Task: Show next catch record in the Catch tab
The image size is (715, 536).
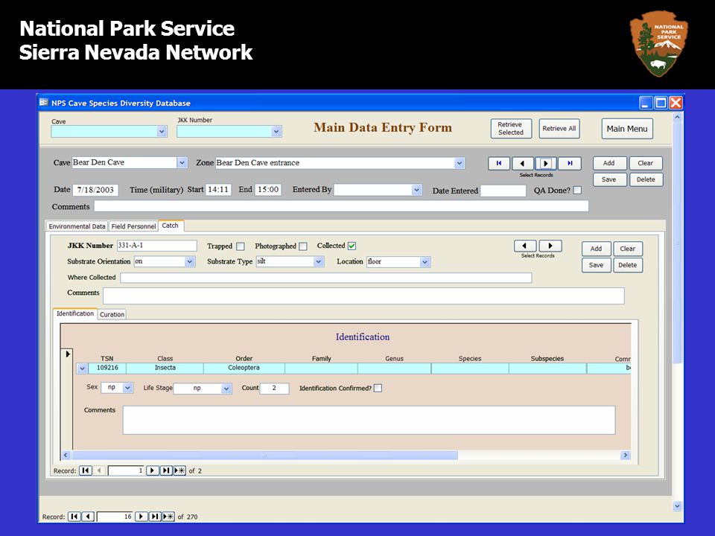Action: pos(550,246)
